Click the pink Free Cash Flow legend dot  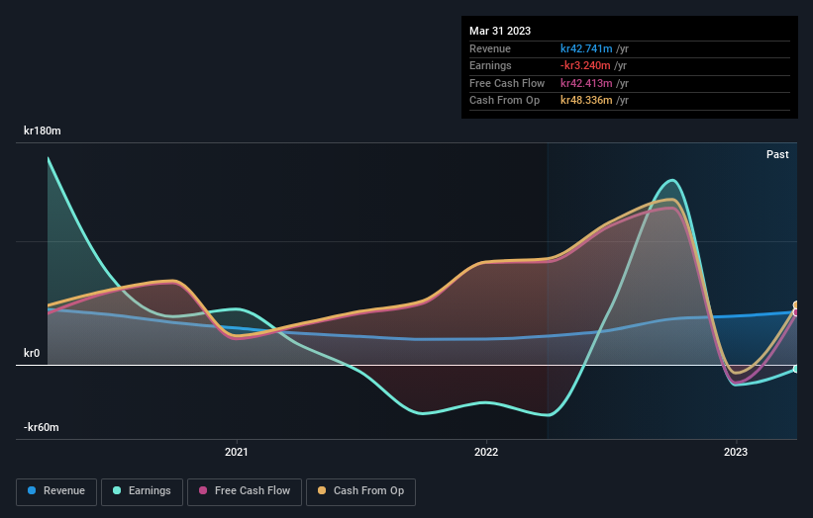pyautogui.click(x=203, y=490)
